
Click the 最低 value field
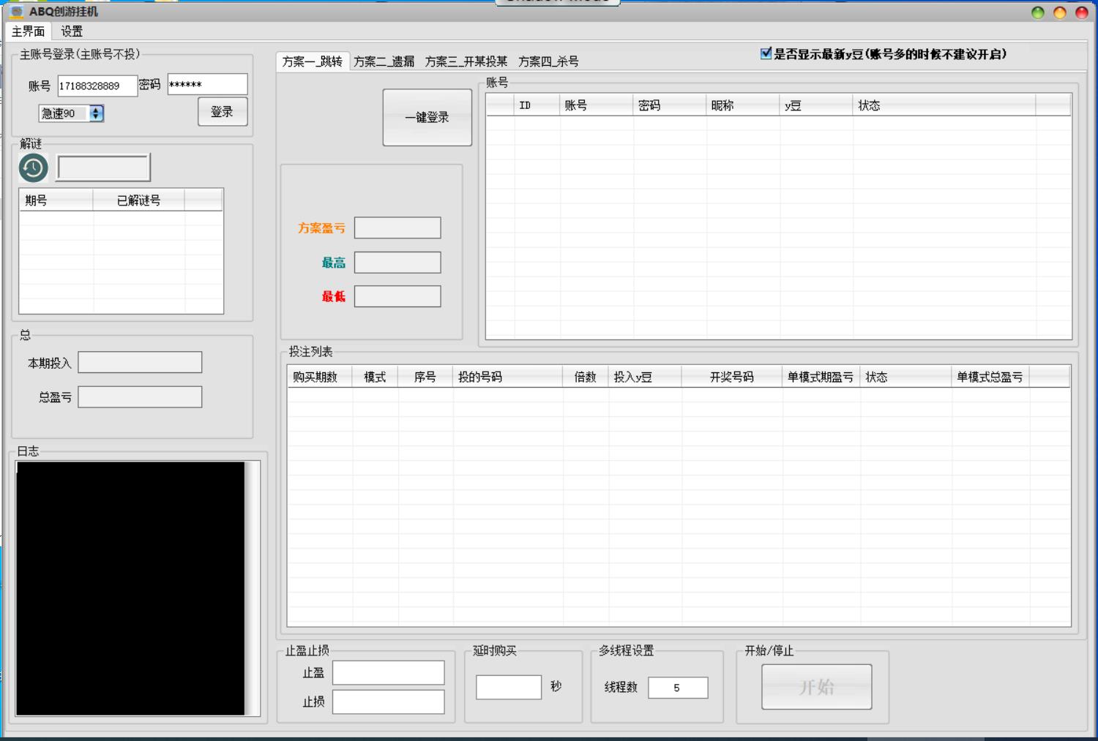pyautogui.click(x=397, y=296)
